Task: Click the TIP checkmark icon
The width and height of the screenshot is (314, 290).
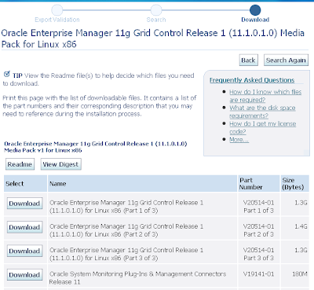Action: [x=7, y=74]
